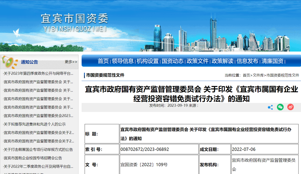
Task: Share the article via the Weibo icon
Action: 290,107
